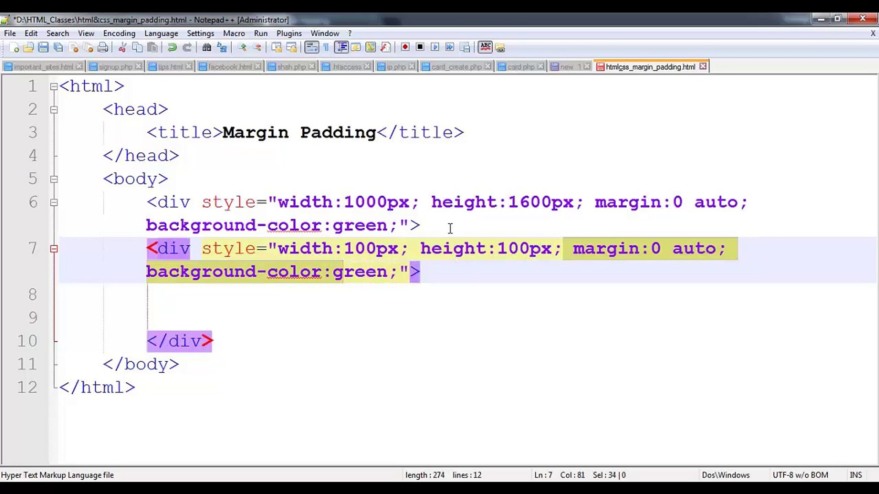Viewport: 879px width, 494px height.
Task: Click INS mode indicator in status bar
Action: point(855,475)
